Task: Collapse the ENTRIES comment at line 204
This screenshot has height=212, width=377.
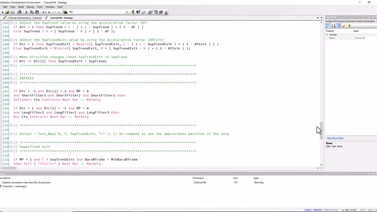Action: click(11, 78)
